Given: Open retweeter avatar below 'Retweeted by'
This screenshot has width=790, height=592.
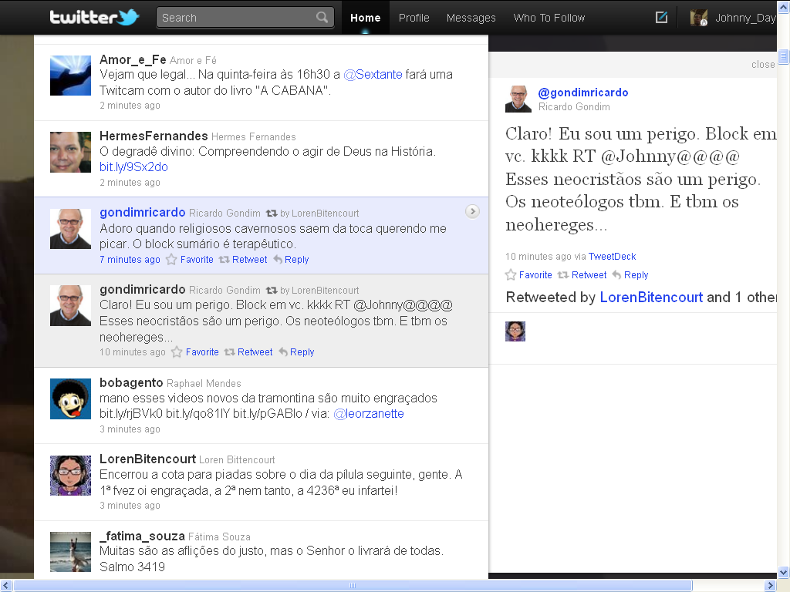Looking at the screenshot, I should pos(515,331).
